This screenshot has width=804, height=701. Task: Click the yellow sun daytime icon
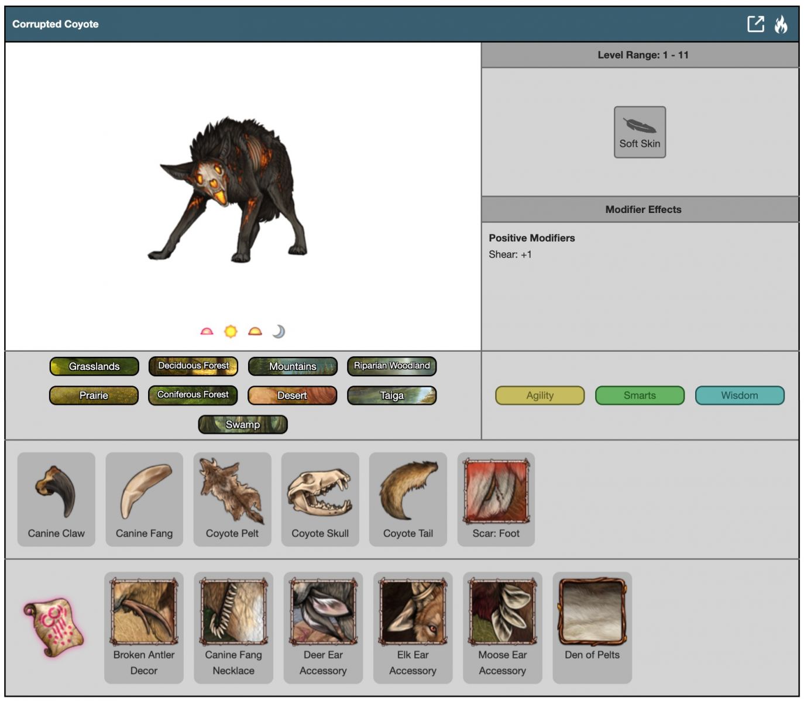click(231, 332)
